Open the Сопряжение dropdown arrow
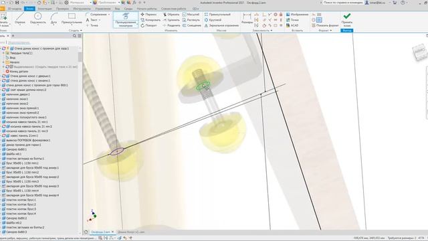The height and width of the screenshot is (241, 428). pos(109,15)
